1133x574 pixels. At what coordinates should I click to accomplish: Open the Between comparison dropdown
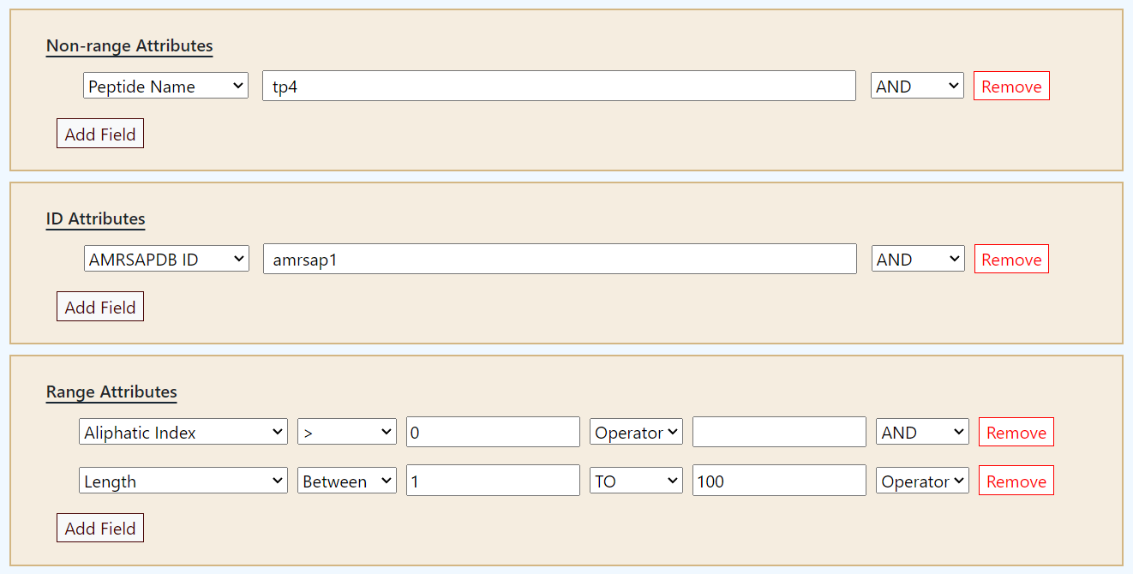click(x=346, y=481)
